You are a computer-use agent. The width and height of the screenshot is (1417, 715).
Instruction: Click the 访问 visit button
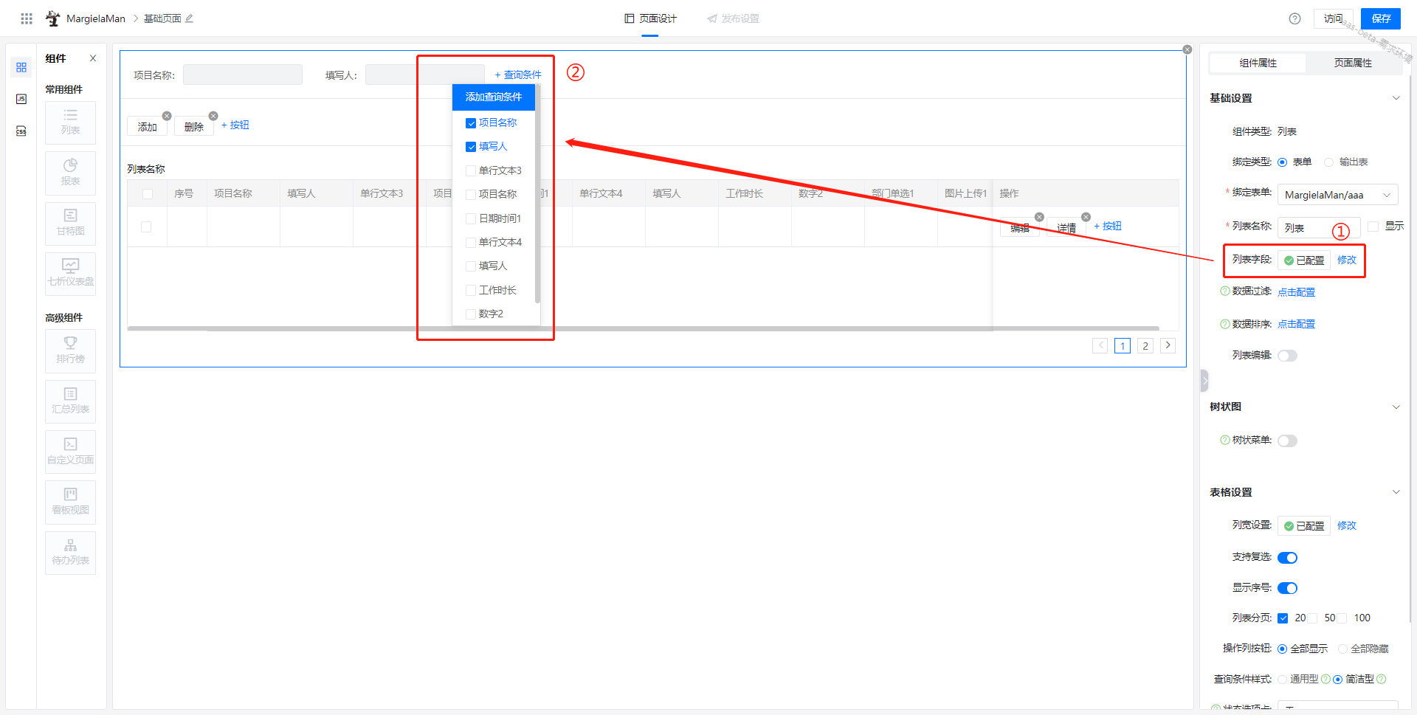[1334, 18]
